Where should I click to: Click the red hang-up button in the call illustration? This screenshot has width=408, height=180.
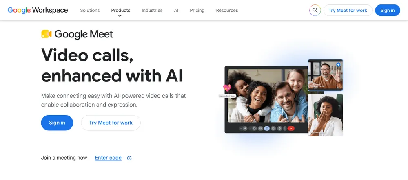[x=291, y=128]
